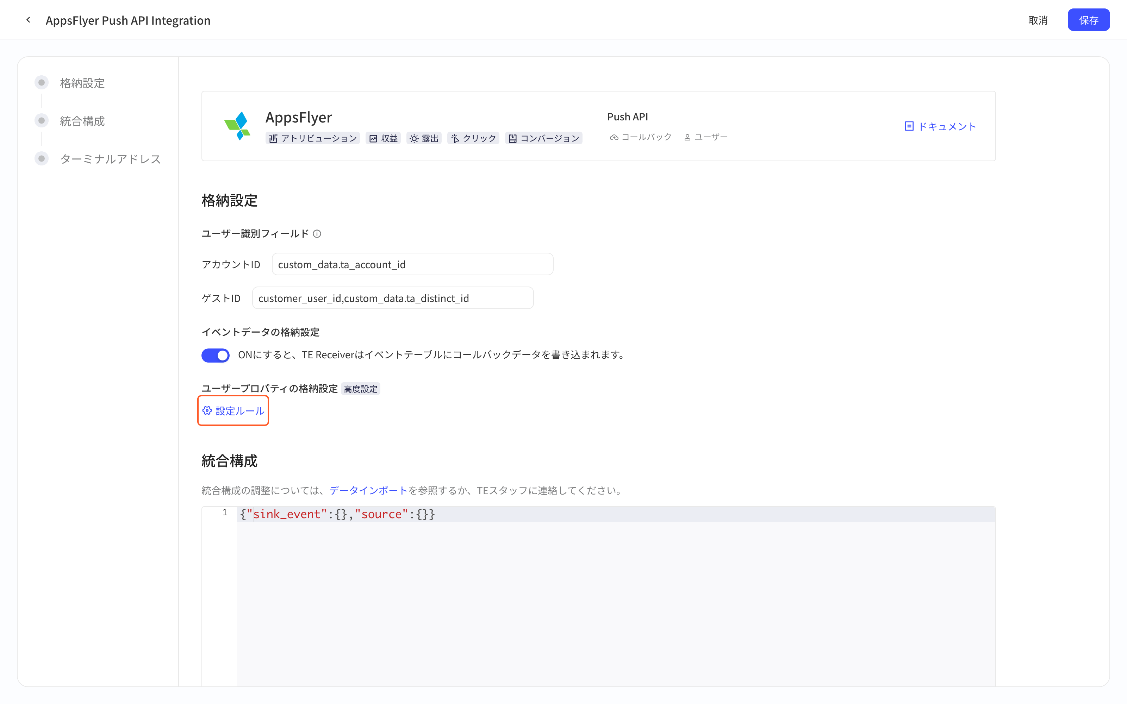The height and width of the screenshot is (704, 1127).
Task: Click the コンバージョン tag
Action: 543,138
